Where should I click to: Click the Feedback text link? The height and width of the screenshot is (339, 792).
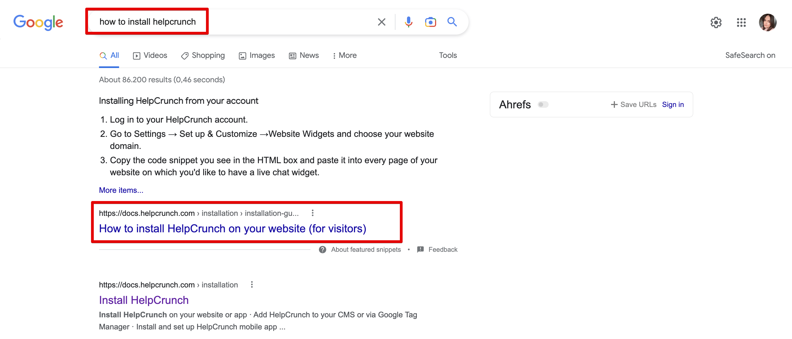[x=443, y=250]
